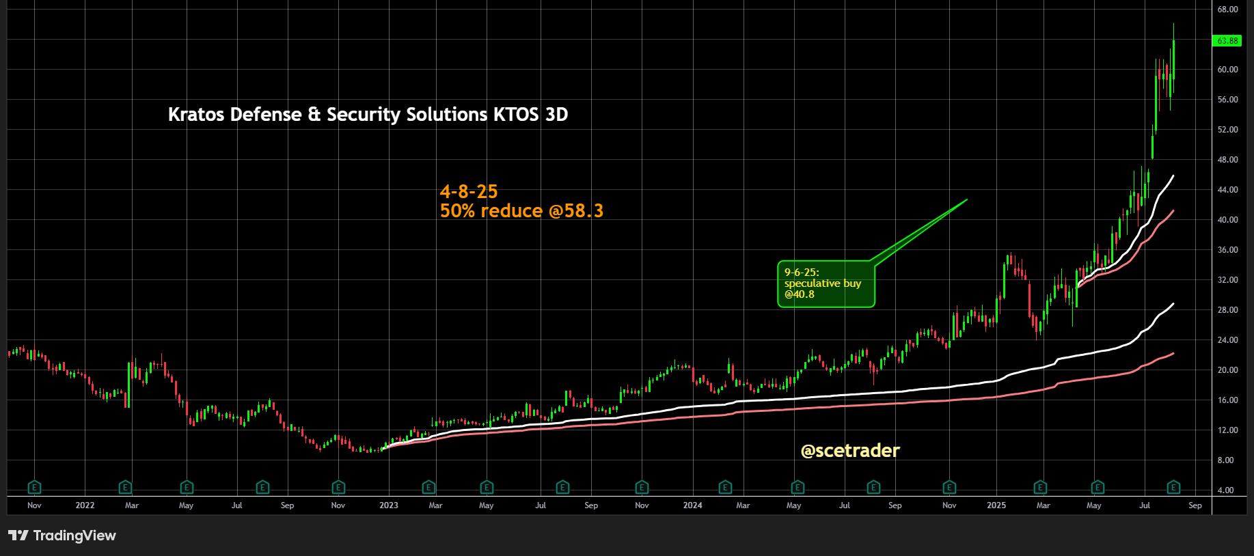Screen dimensions: 1254x556
Task: Click the earnings E marker at Nov 2021
Action: click(x=34, y=487)
